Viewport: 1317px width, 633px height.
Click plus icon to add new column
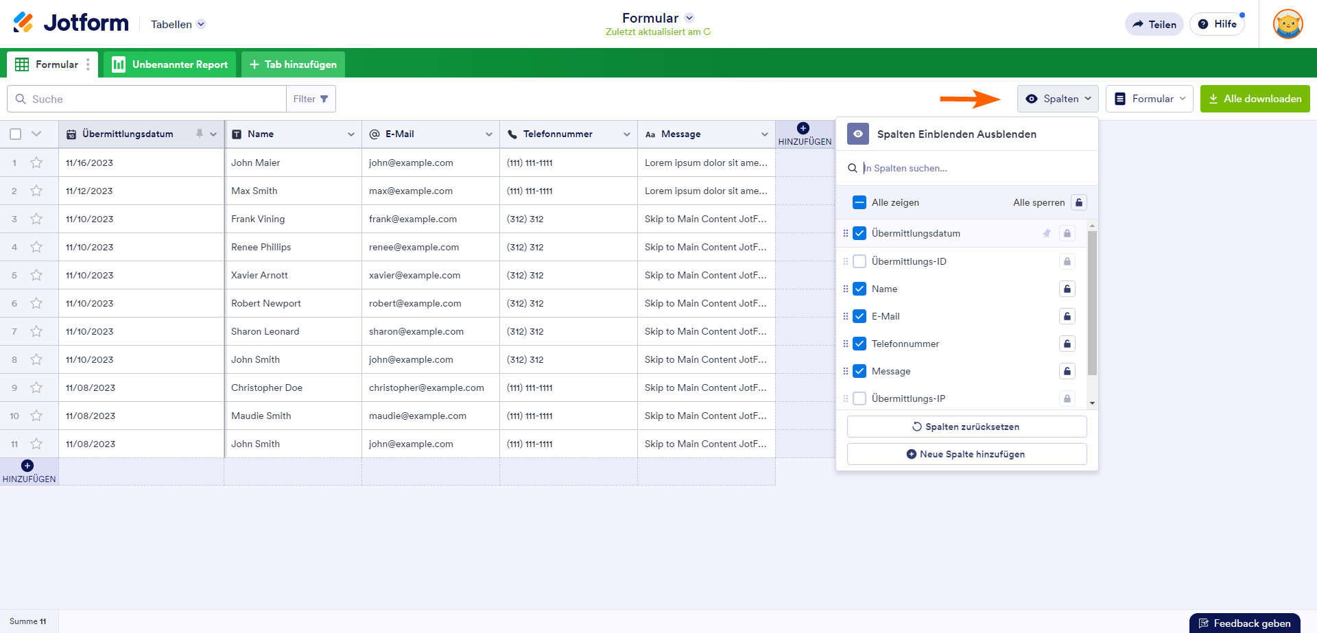(803, 128)
